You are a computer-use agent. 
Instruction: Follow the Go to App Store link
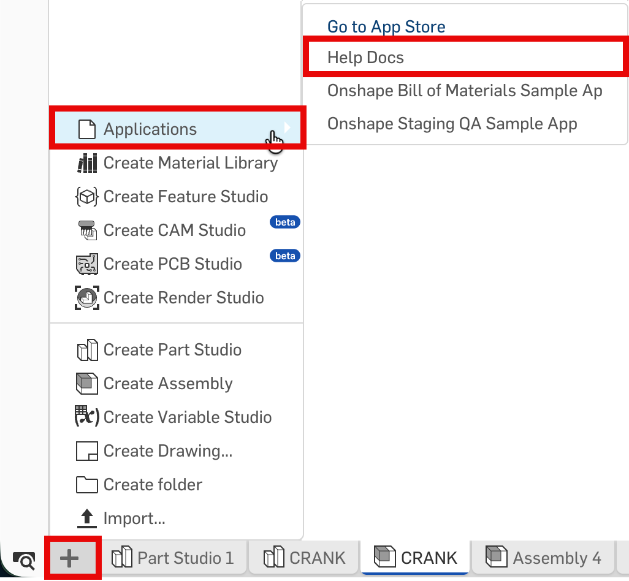tap(386, 27)
